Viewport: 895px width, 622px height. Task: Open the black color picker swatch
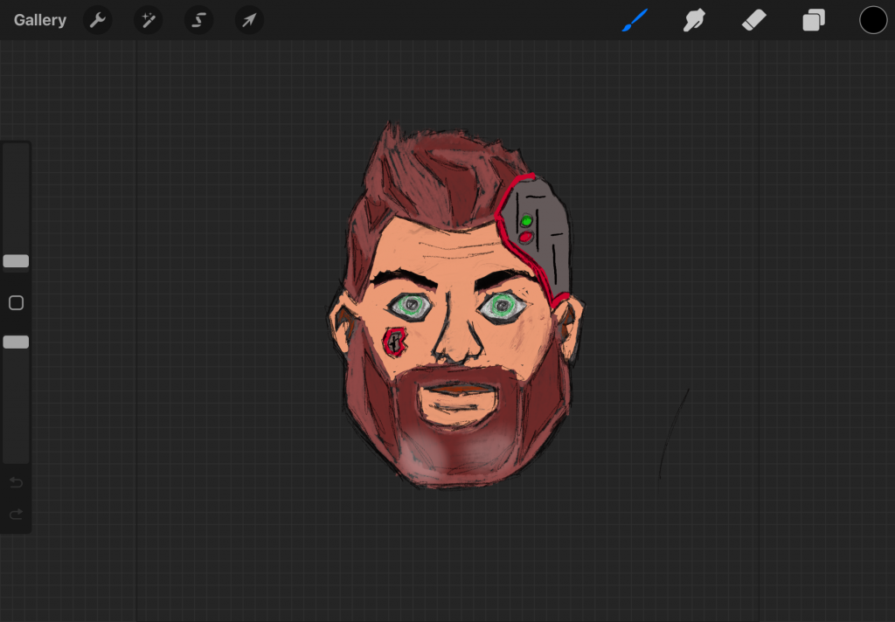pos(873,20)
